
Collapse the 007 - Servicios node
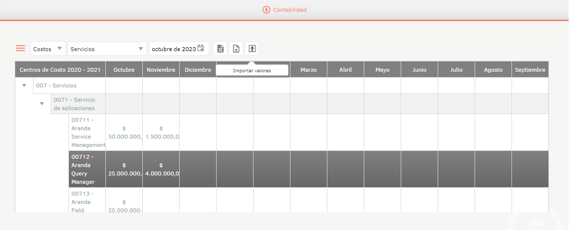coord(24,86)
